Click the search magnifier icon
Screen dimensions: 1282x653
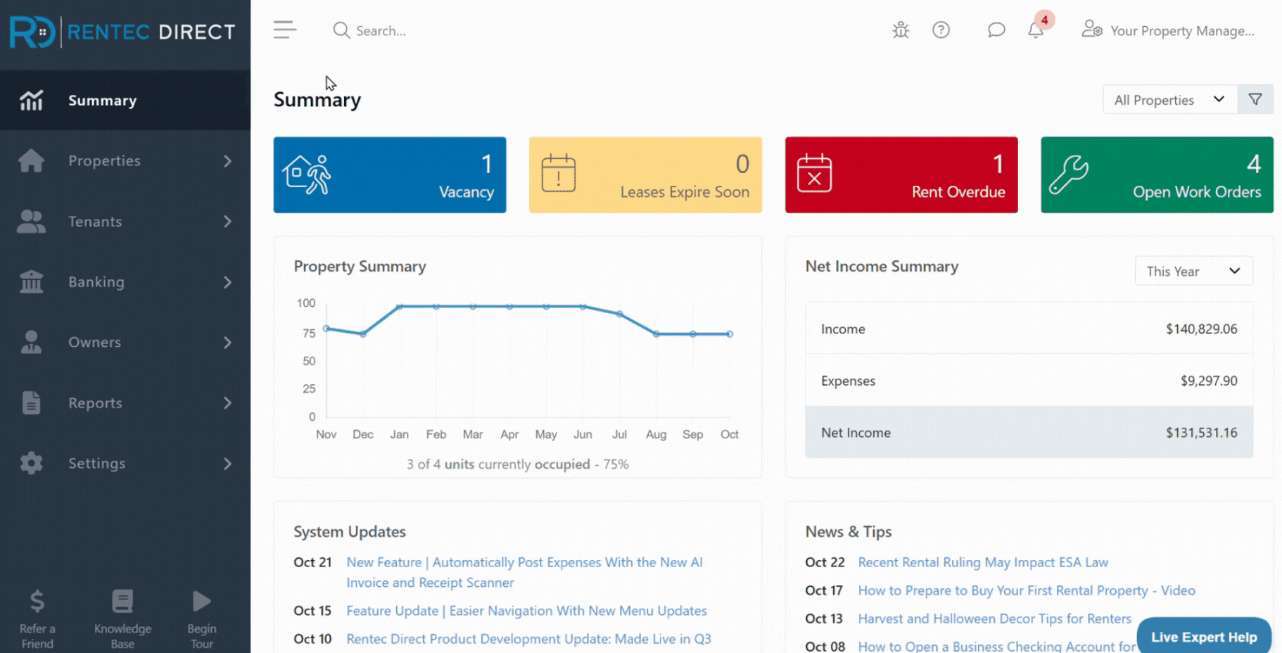(x=341, y=30)
